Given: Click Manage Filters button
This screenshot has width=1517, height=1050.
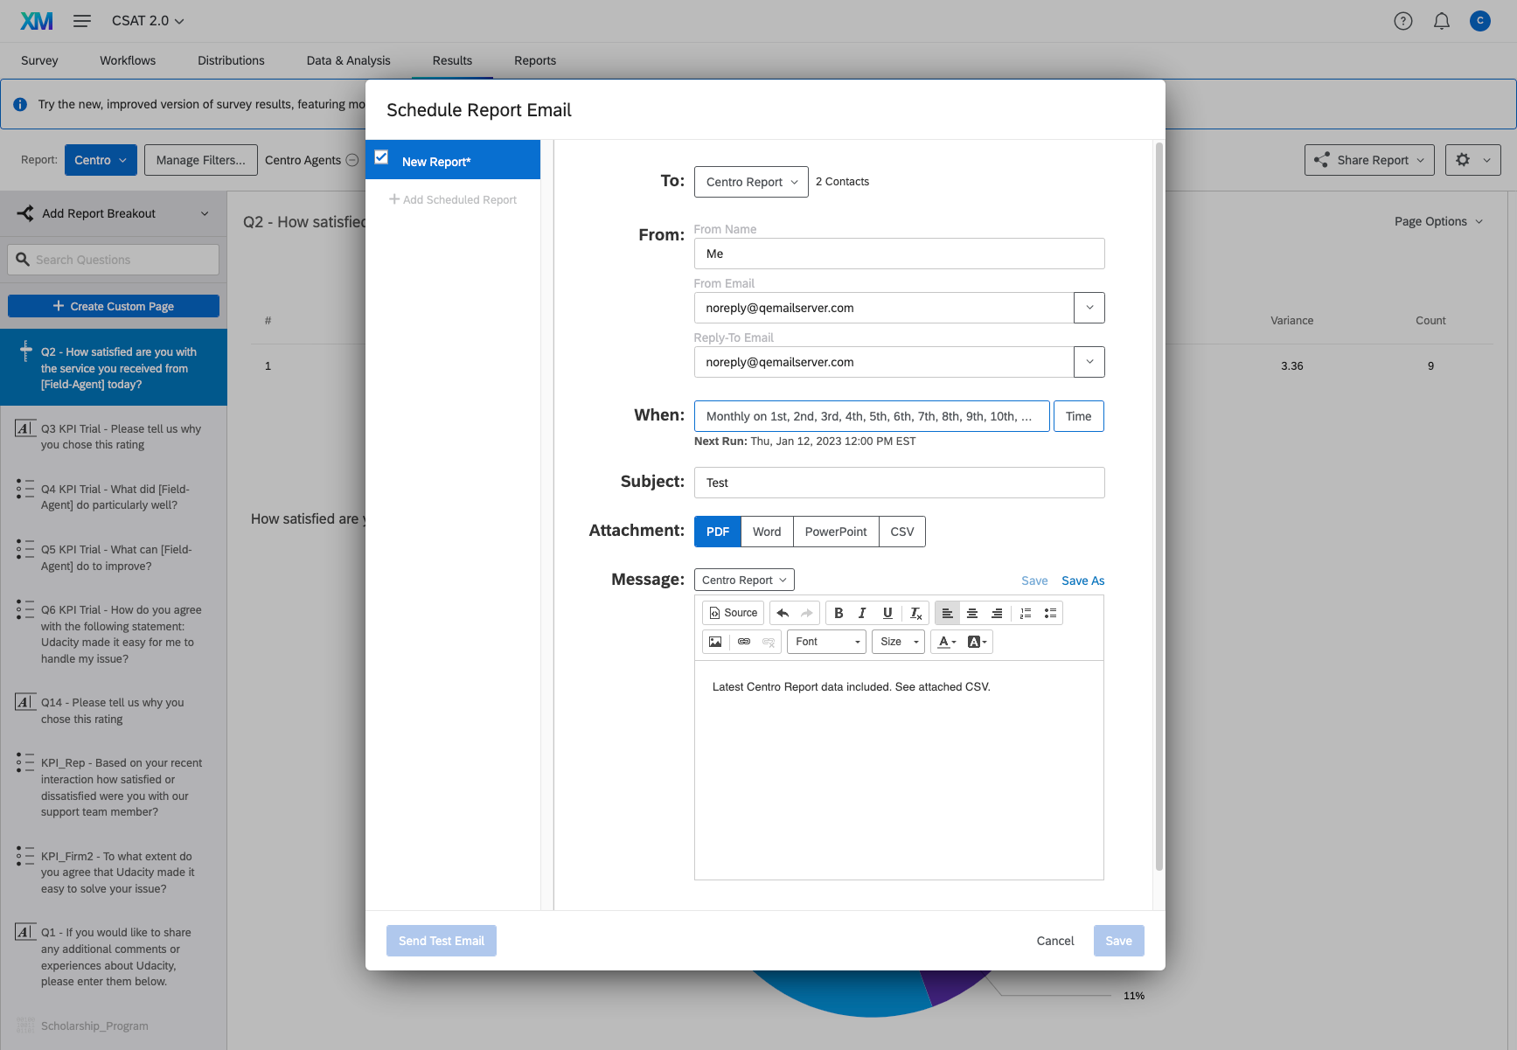Looking at the screenshot, I should pyautogui.click(x=201, y=160).
